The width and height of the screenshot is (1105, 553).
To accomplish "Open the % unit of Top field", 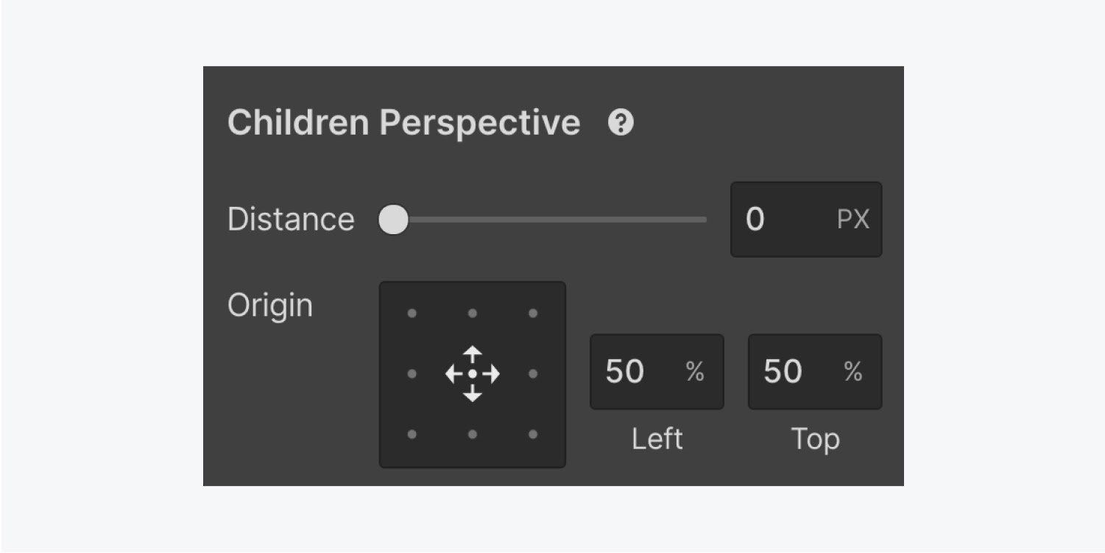I will pyautogui.click(x=853, y=372).
